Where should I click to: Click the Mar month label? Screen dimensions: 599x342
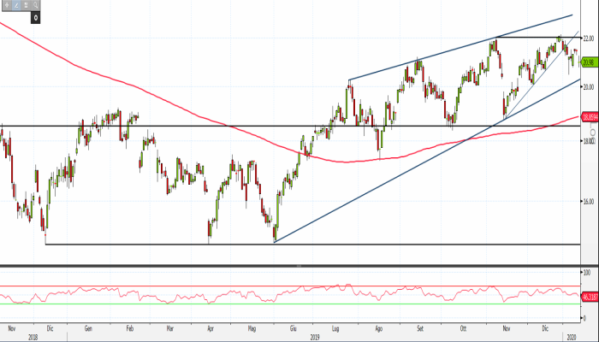(170, 328)
